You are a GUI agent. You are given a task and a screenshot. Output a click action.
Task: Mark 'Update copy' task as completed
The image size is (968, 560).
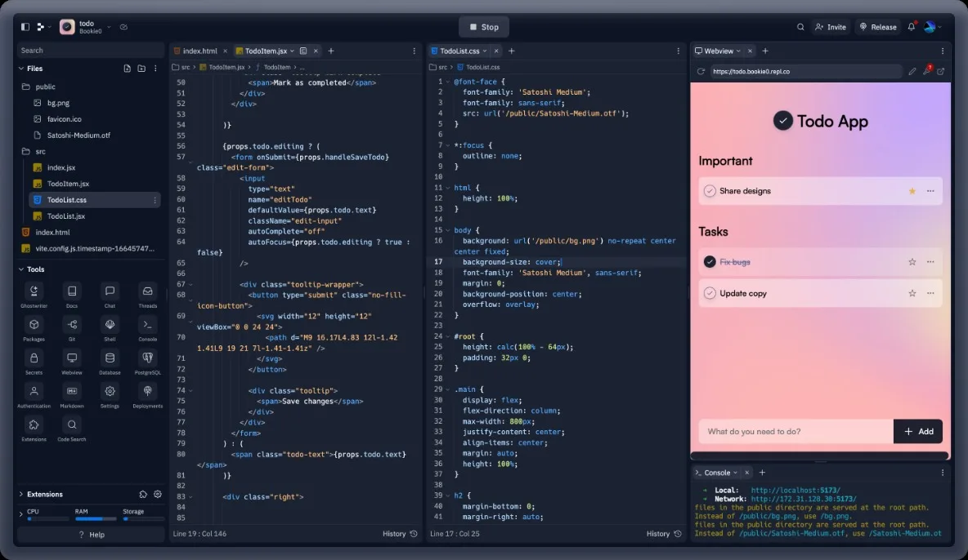[x=710, y=293]
